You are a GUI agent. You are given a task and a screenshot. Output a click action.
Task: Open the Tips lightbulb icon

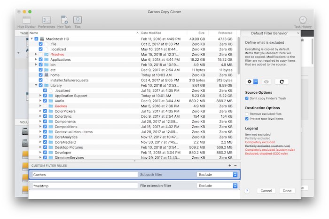click(x=78, y=20)
